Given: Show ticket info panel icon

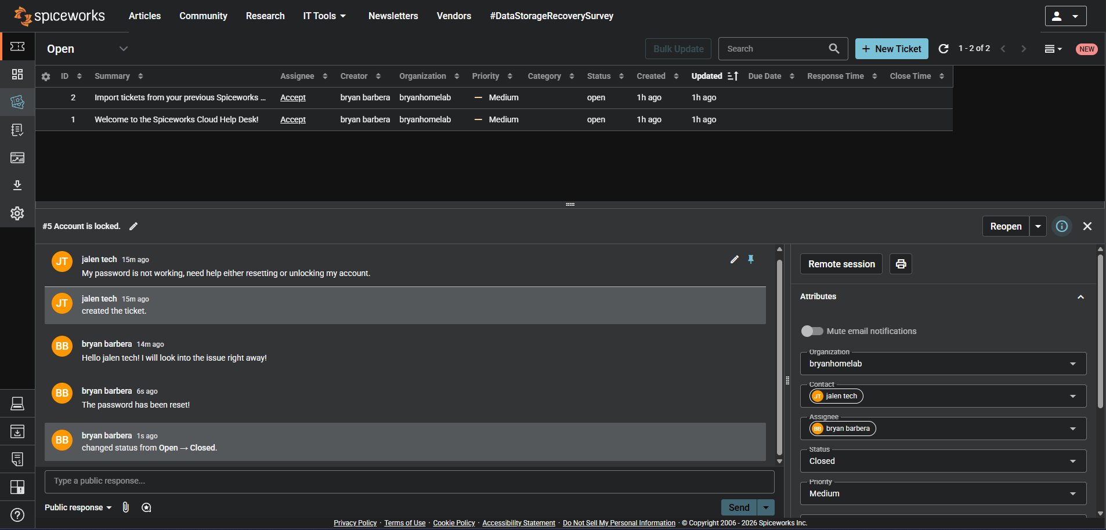Looking at the screenshot, I should (1062, 226).
